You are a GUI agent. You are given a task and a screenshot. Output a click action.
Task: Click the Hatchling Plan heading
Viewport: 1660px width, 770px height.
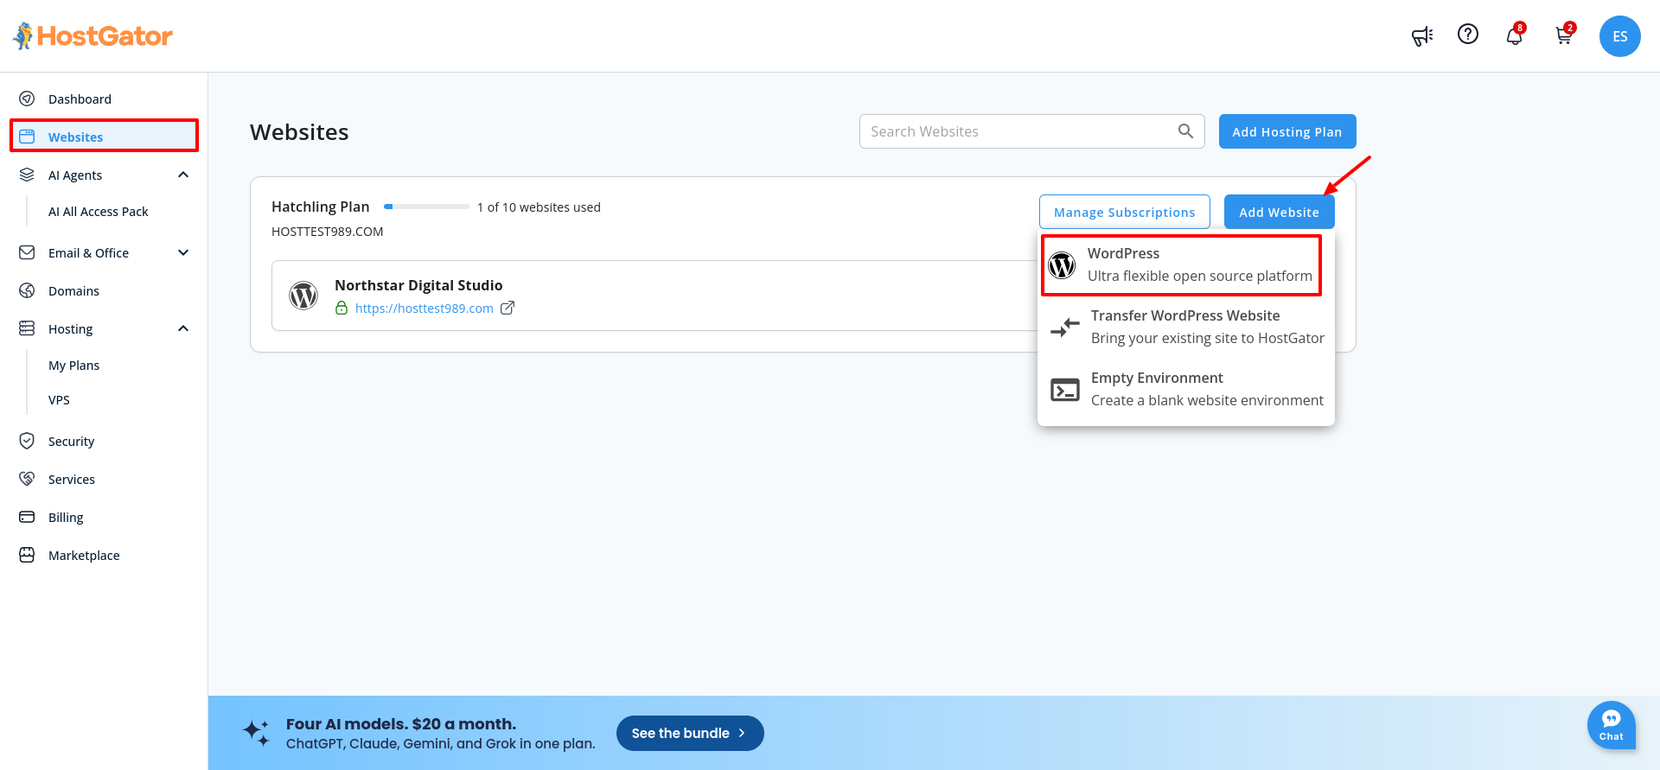[x=321, y=207]
